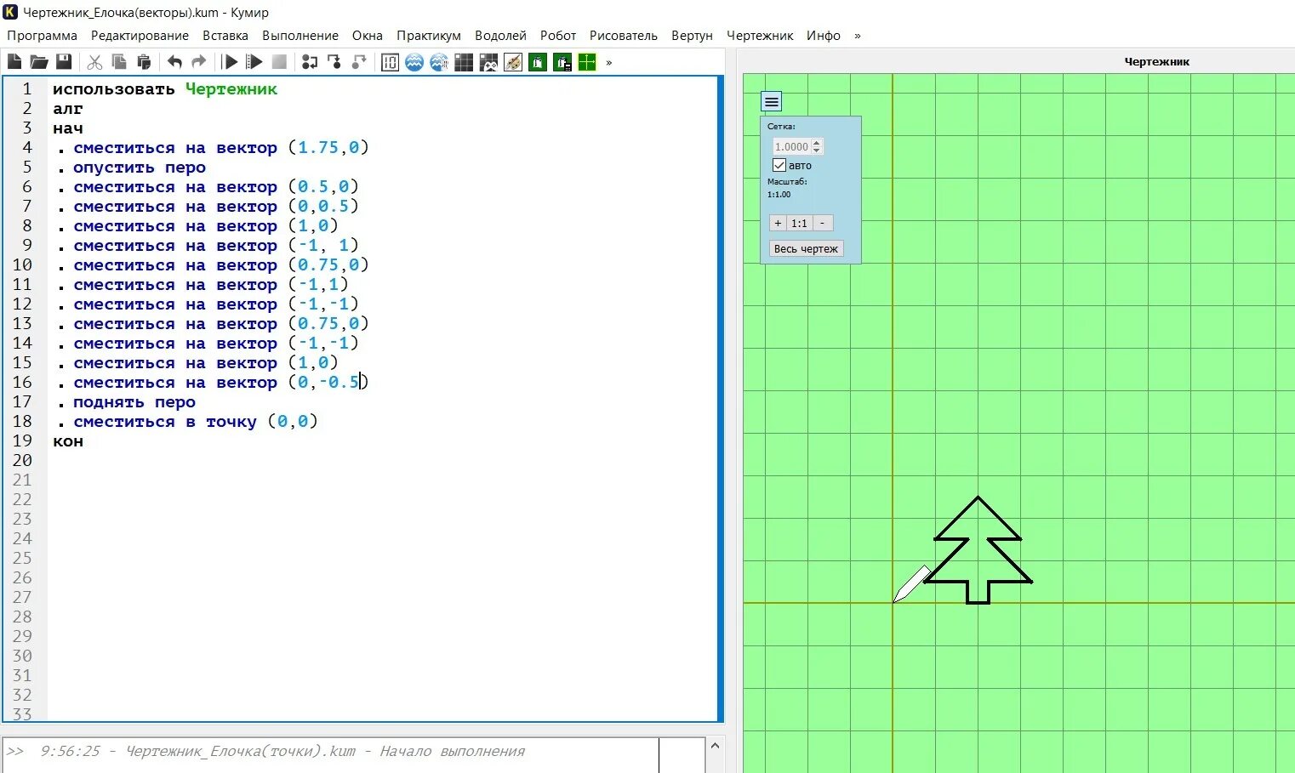Decrease grid step with the spinner down arrow
This screenshot has height=773, width=1295.
(x=817, y=151)
